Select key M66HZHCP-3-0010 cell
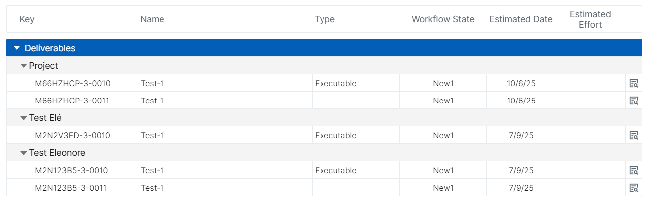 (73, 83)
